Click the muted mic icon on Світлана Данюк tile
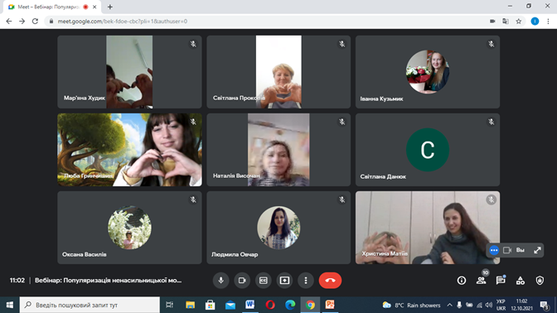This screenshot has height=313, width=557. tap(492, 122)
